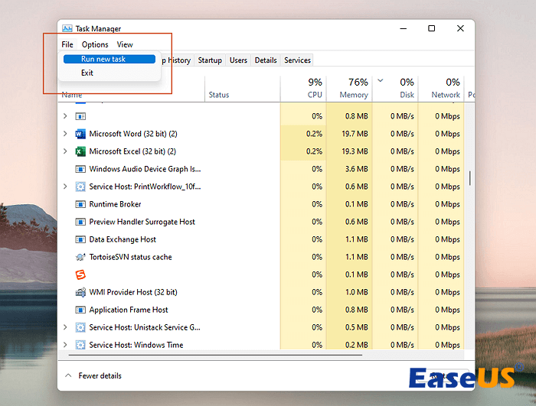The image size is (536, 406).
Task: Switch to the Startup tab
Action: (x=210, y=60)
